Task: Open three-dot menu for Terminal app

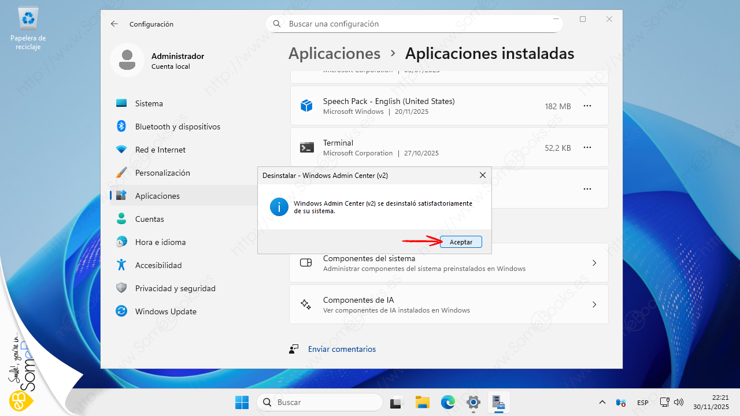Action: [x=587, y=148]
